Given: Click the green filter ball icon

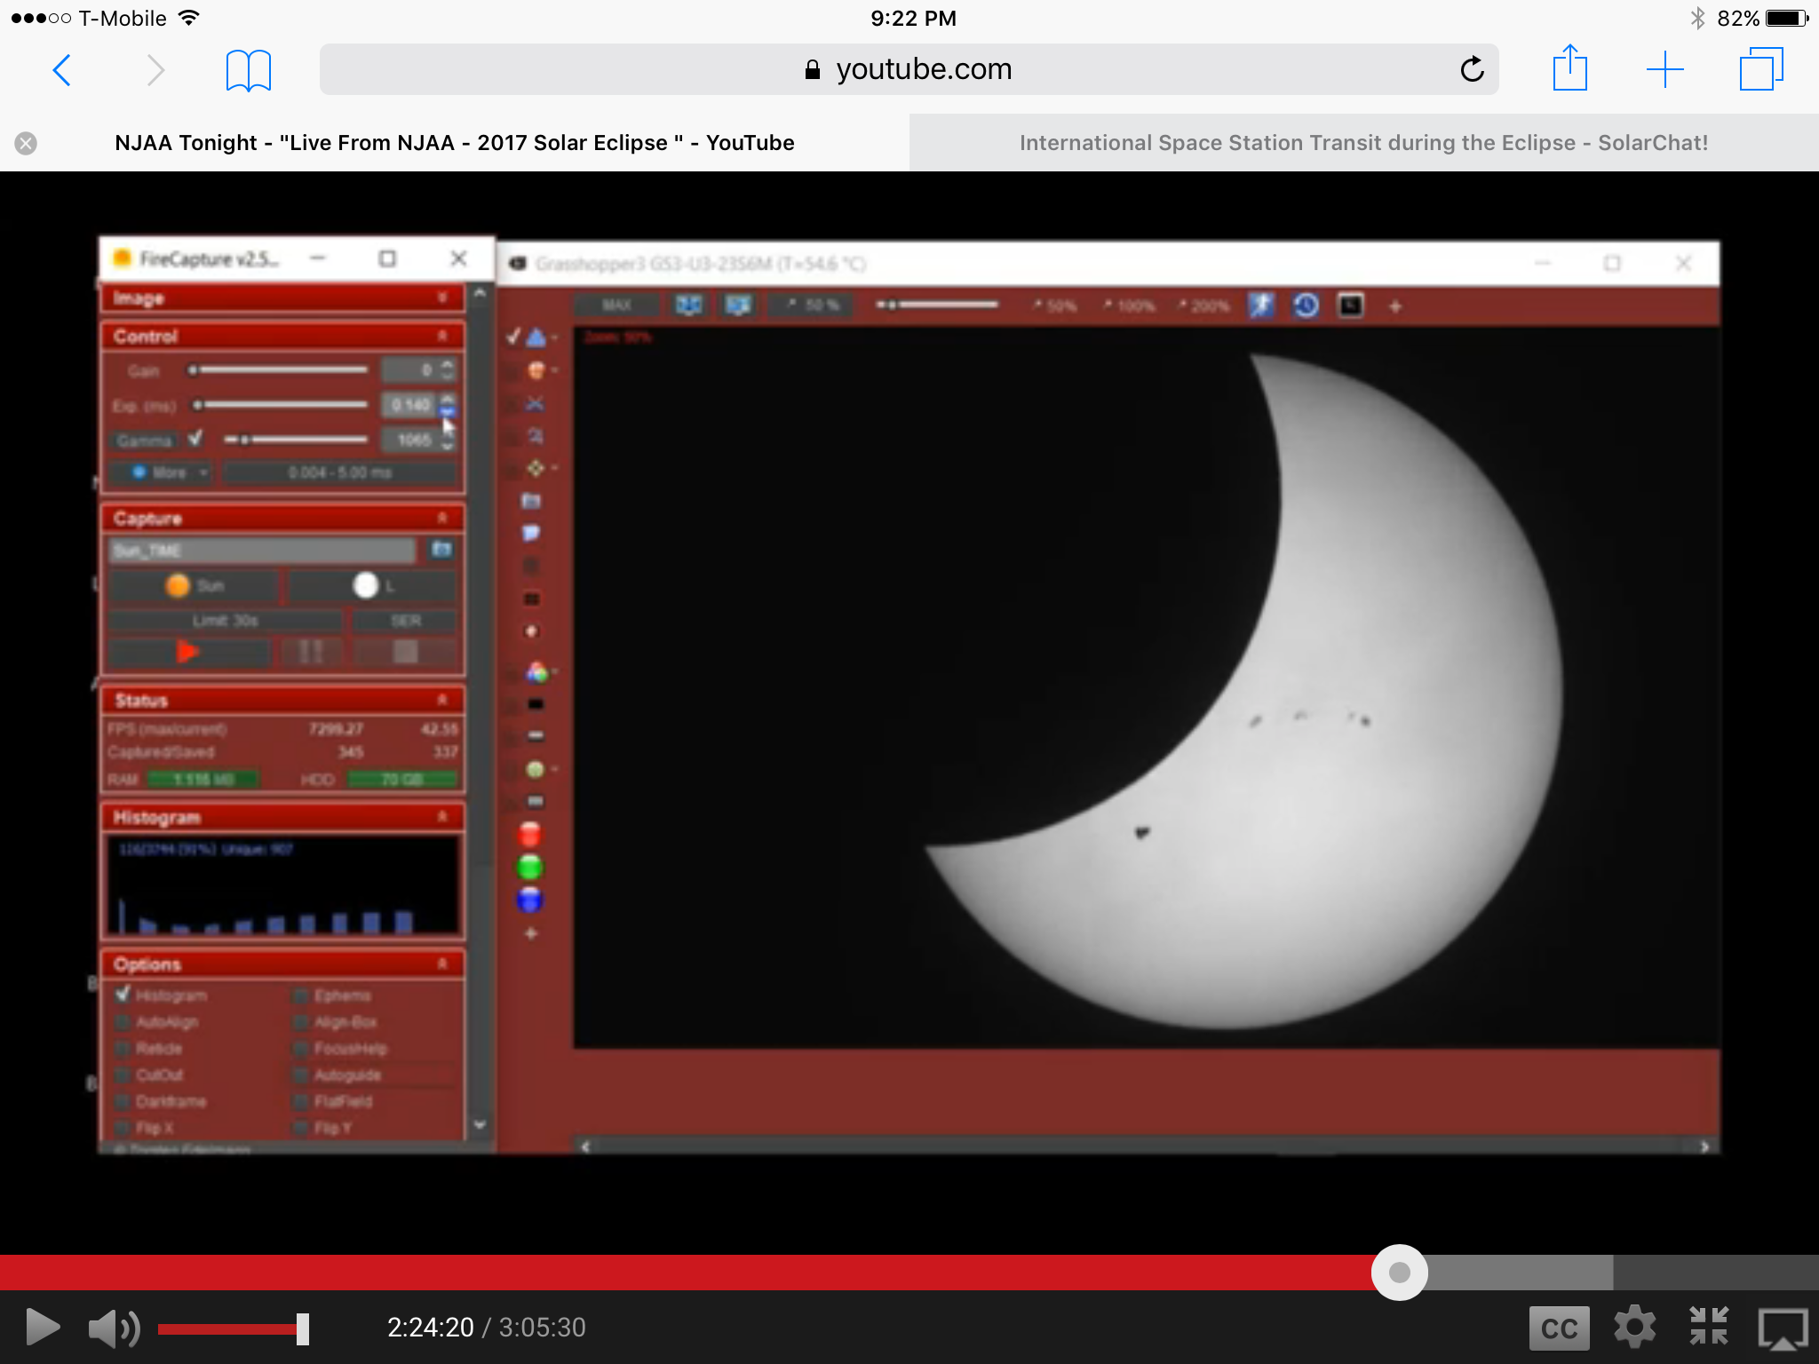Looking at the screenshot, I should click(x=529, y=867).
